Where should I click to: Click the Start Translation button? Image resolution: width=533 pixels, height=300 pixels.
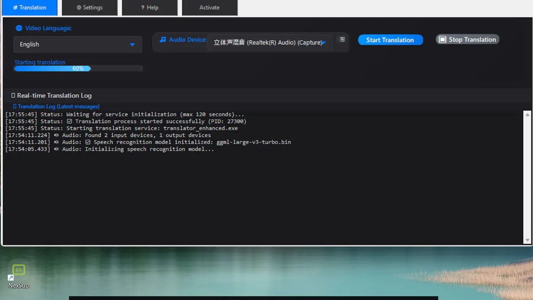coord(390,40)
